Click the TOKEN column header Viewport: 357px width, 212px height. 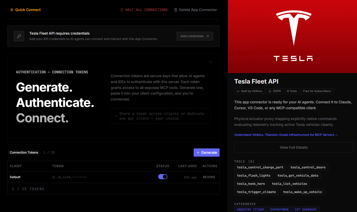tap(58, 166)
